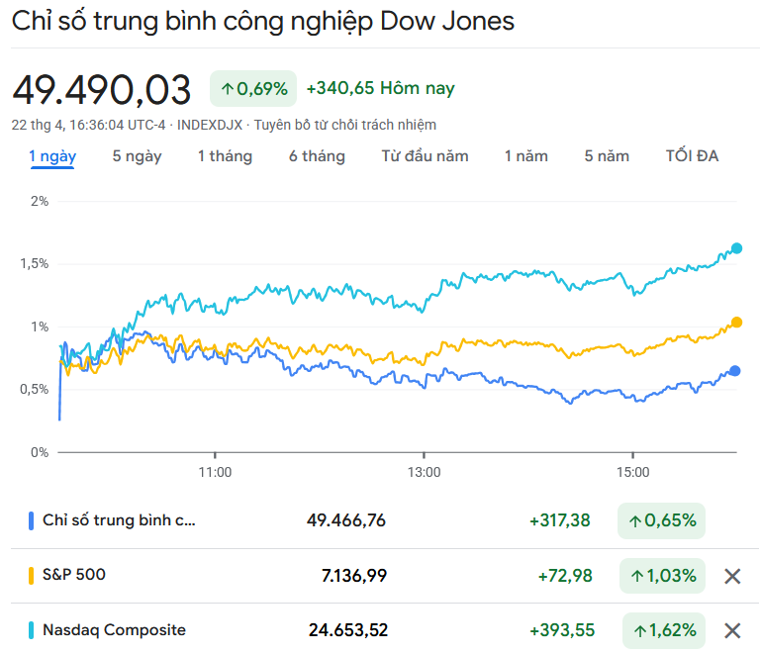Click the Dow Jones 0,65% change badge
Image resolution: width=760 pixels, height=654 pixels.
click(661, 520)
